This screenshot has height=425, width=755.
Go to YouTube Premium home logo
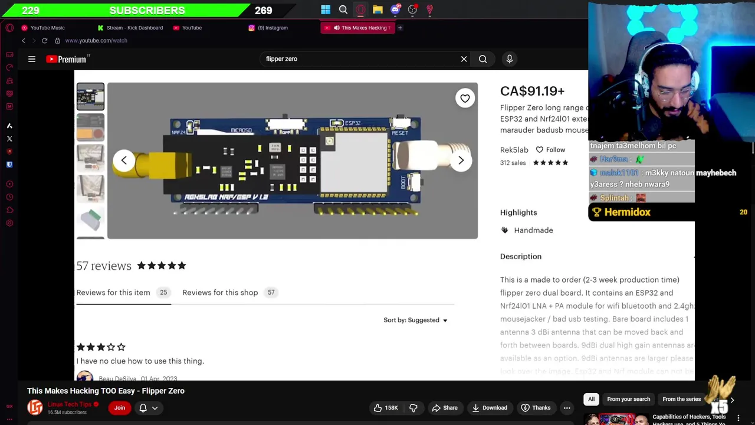(67, 59)
